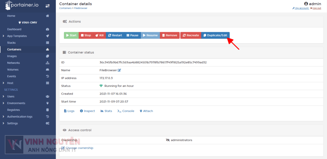327x159 pixels.
Task: Open Images in the sidebar
Action: 12,56
